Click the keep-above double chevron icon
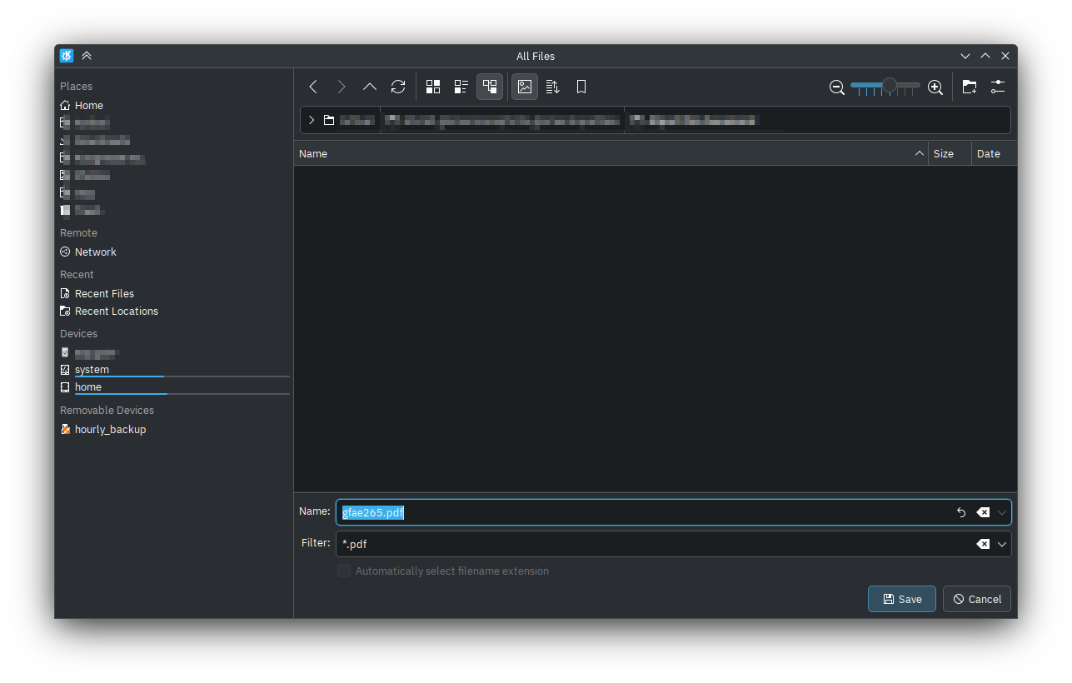The width and height of the screenshot is (1072, 683). pos(87,56)
